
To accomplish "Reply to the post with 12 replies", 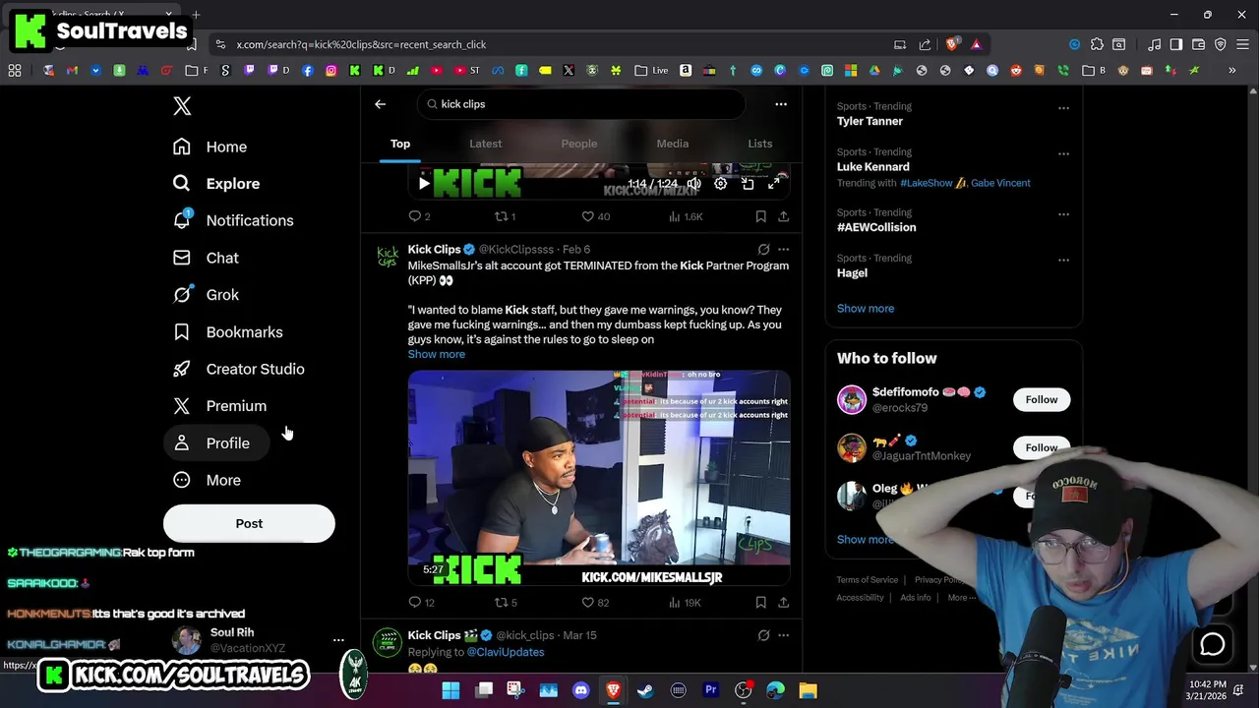I will click(422, 602).
